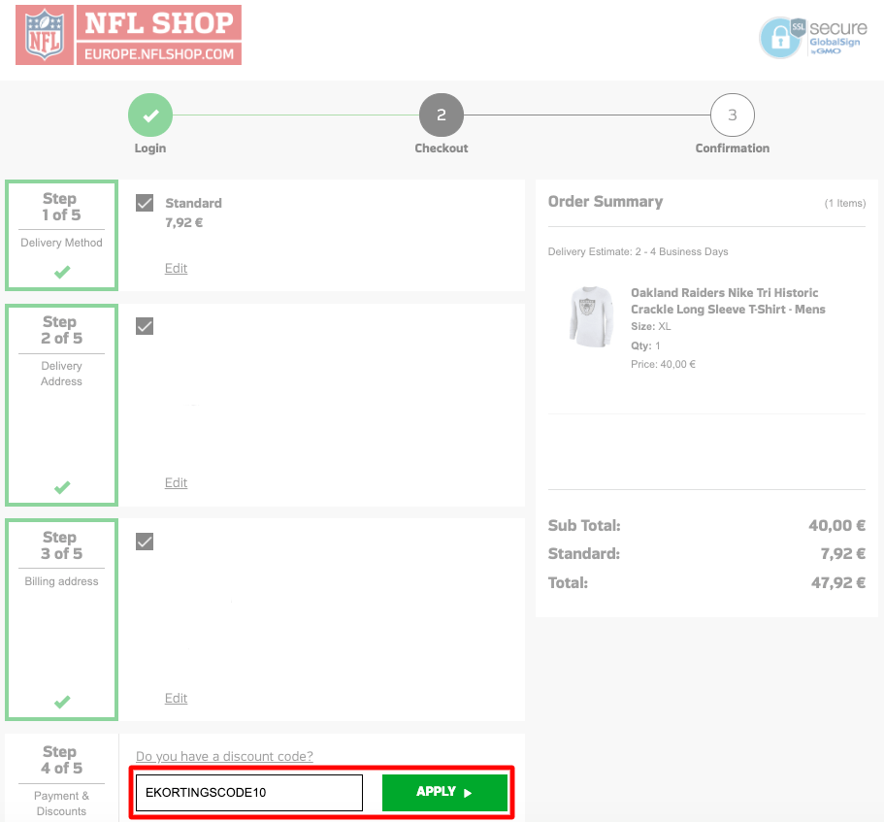Click the SSL secure GlobalSign badge

[813, 37]
